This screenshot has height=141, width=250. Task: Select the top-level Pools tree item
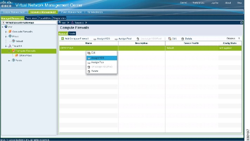click(x=15, y=36)
